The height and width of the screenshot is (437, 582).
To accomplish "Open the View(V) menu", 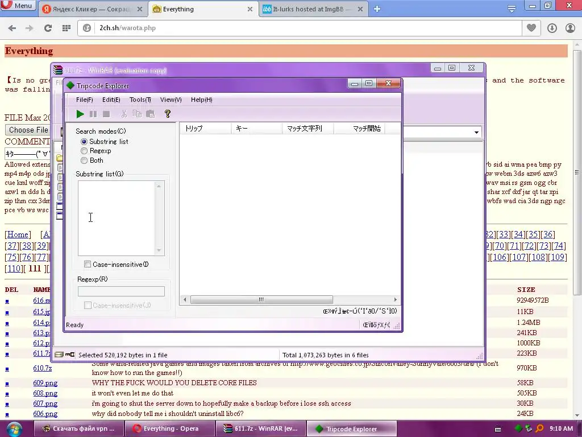I will coord(171,100).
